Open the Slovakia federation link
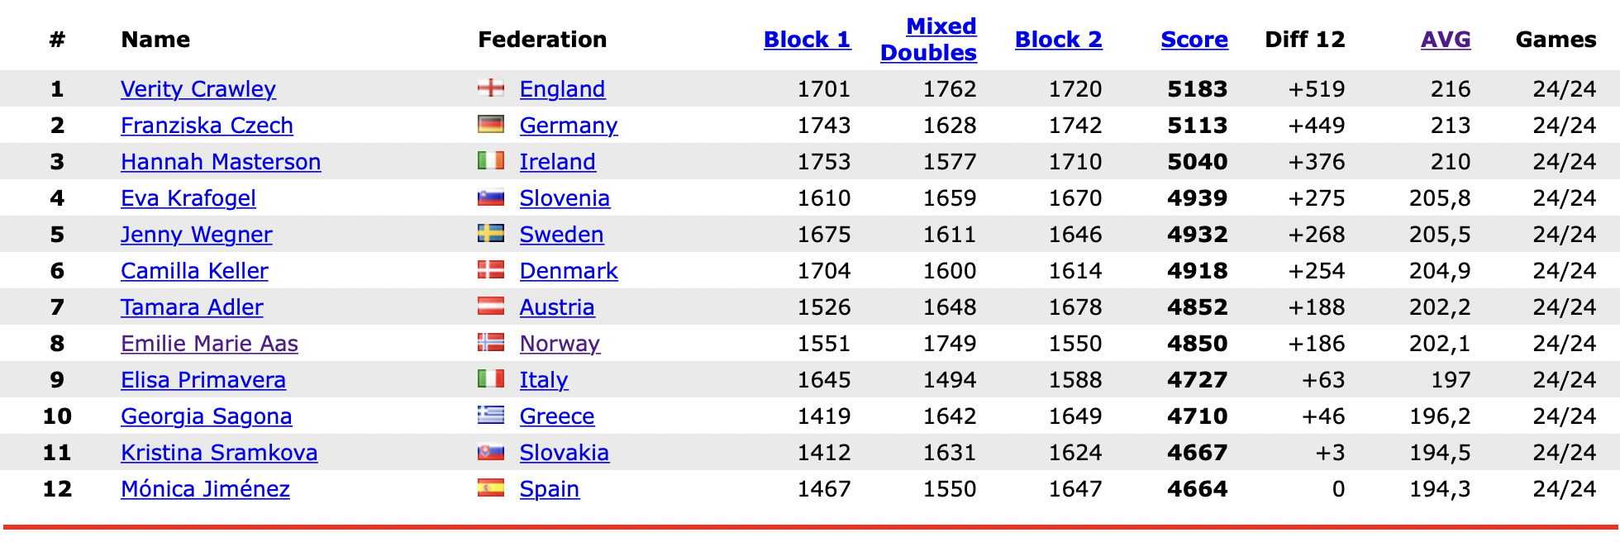This screenshot has height=542, width=1620. point(565,453)
